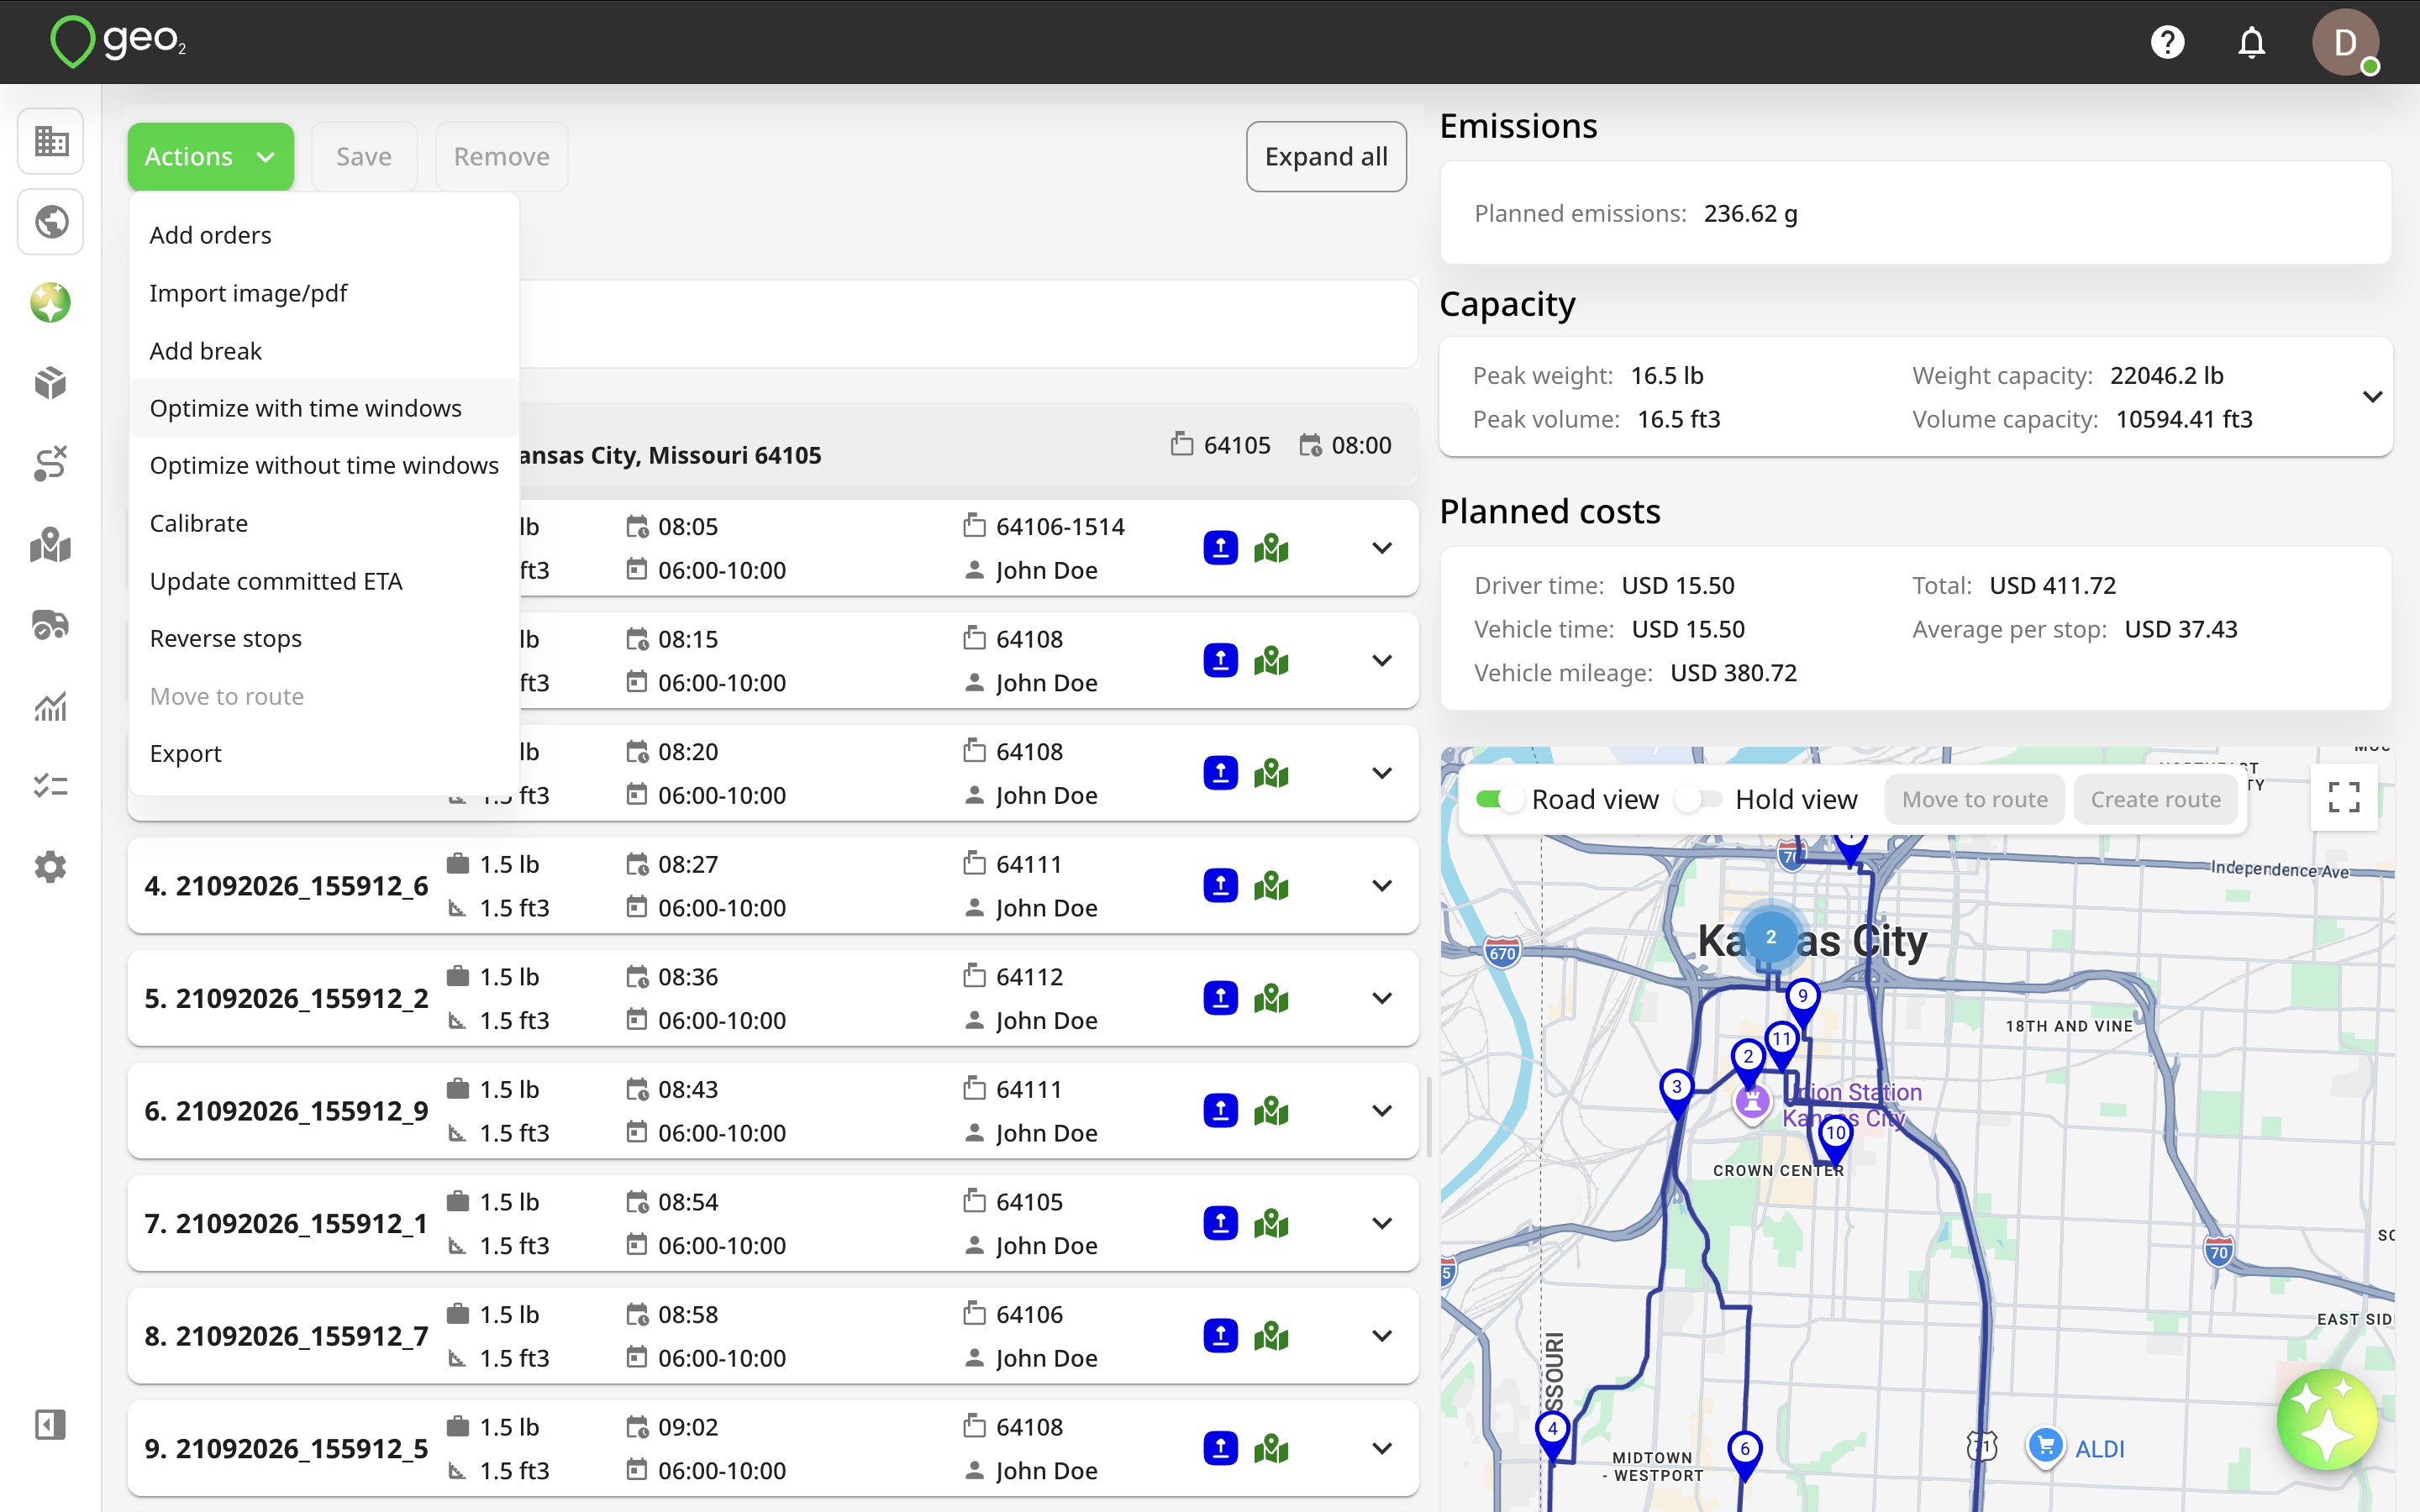
Task: Select Add orders menu entry
Action: [324, 235]
